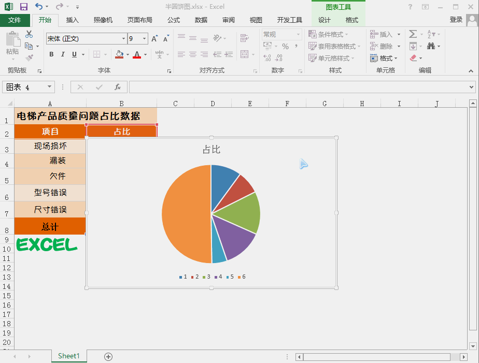
Task: Toggle middle align button
Action: coord(193,38)
